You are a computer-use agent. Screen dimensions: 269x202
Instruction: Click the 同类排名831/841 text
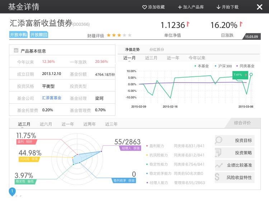coord(189,146)
